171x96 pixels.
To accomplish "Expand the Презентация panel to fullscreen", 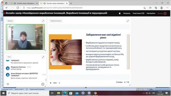I will pyautogui.click(x=128, y=21).
